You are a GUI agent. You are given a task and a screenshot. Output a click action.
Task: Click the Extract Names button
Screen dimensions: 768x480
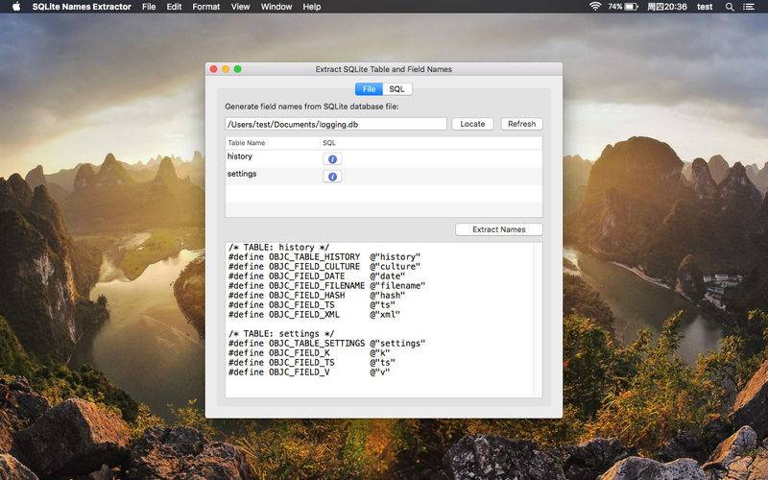498,229
